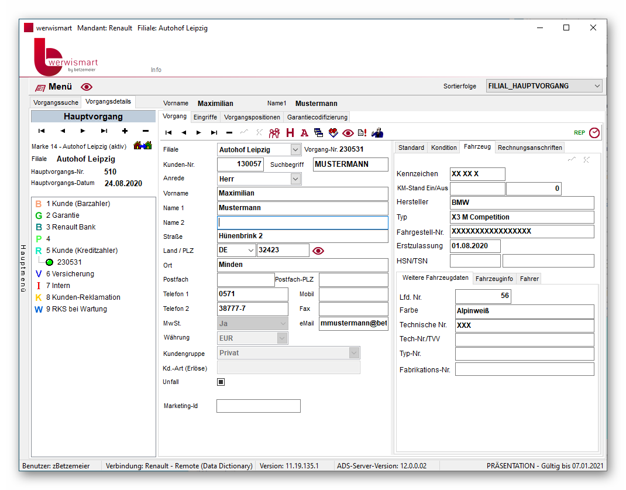Click the eye icon in Vorgang toolbar
Image resolution: width=626 pixels, height=490 pixels.
tap(348, 133)
